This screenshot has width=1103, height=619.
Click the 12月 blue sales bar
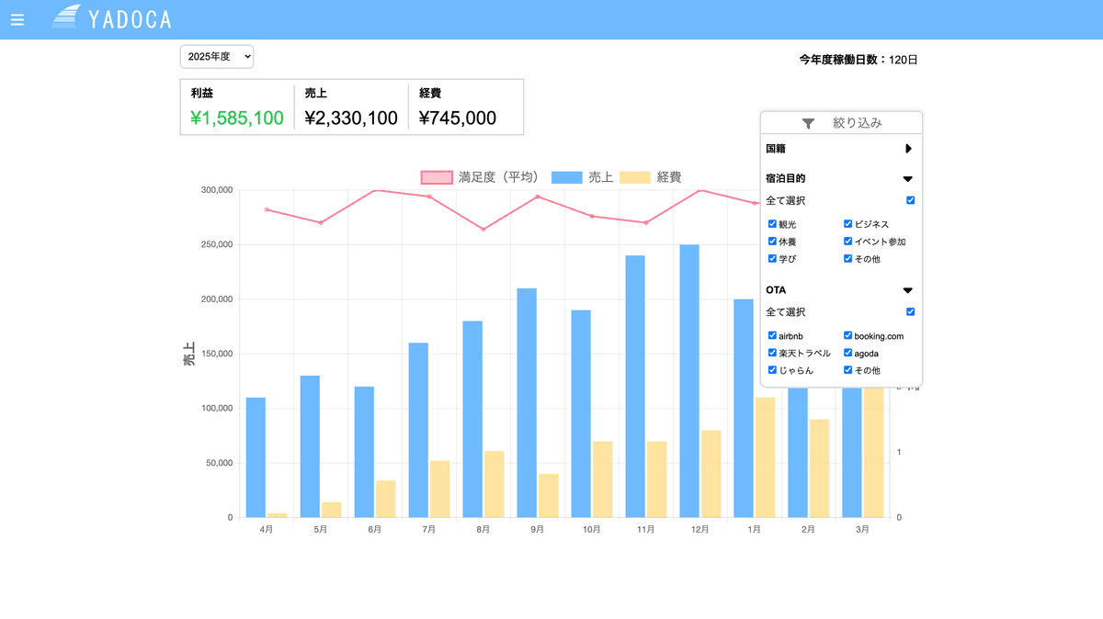[x=688, y=380]
